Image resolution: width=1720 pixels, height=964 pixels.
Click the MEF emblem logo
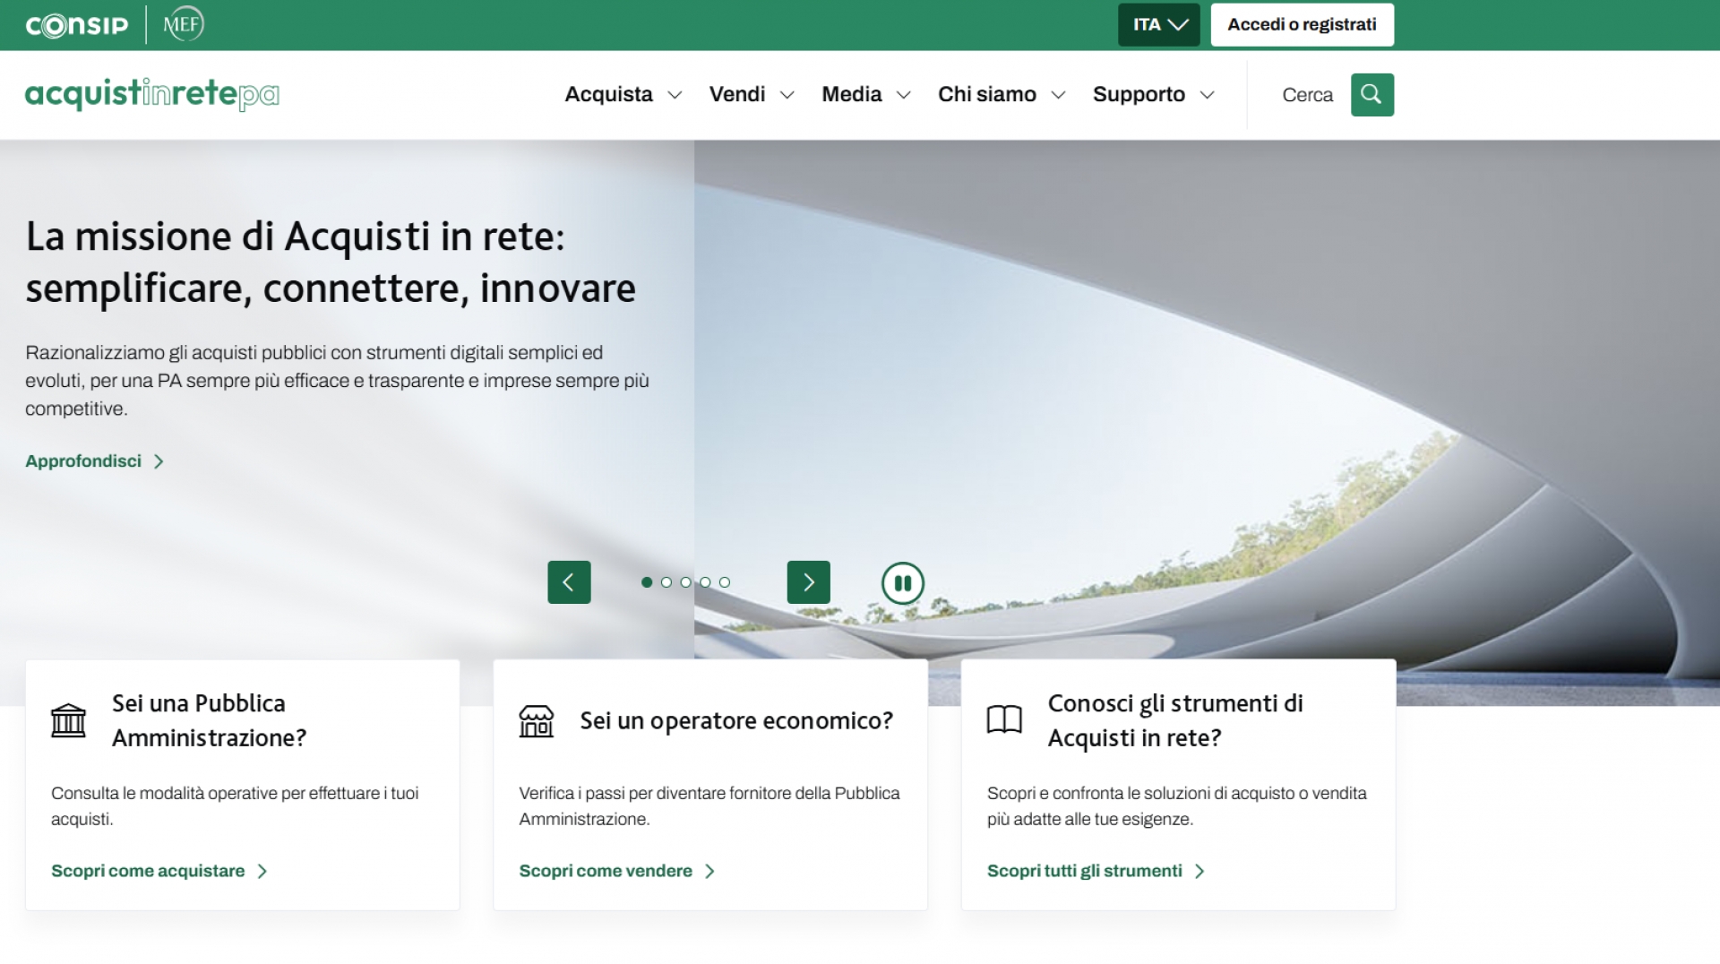pos(184,24)
